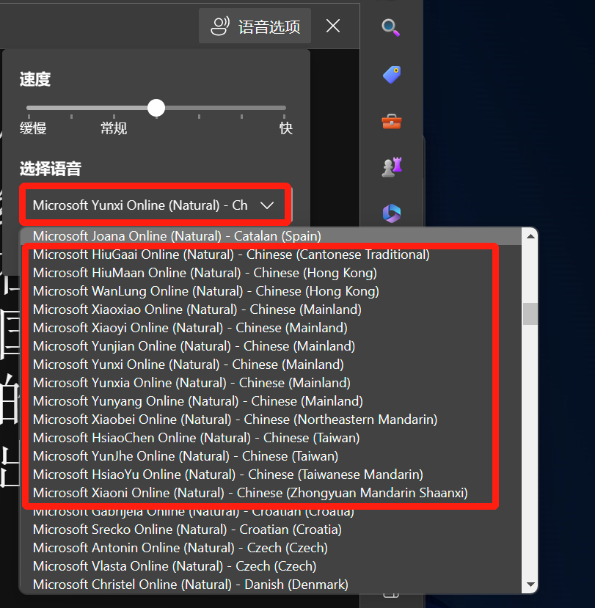595x608 pixels.
Task: Select Vlasta Czech (Czech) voice
Action: (270, 566)
